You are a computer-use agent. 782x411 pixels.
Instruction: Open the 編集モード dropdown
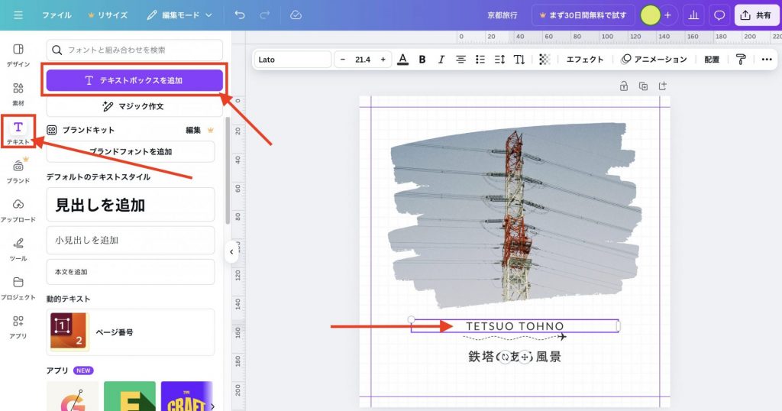click(179, 15)
